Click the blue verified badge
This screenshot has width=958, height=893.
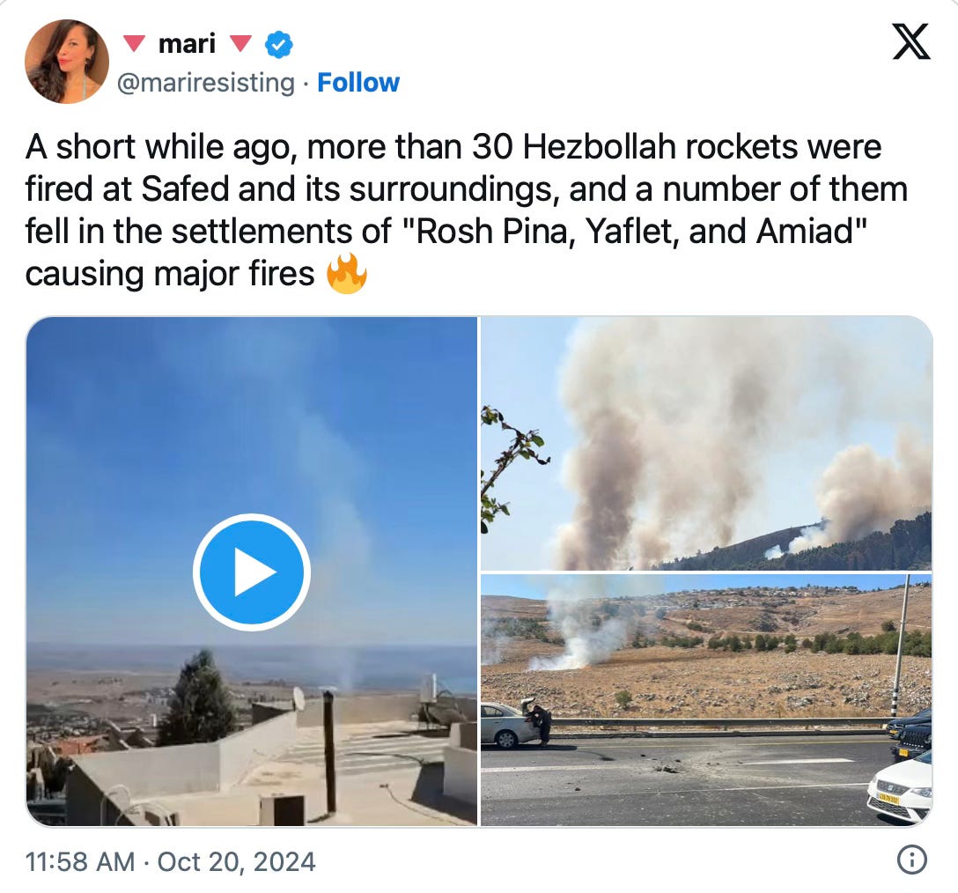point(278,44)
